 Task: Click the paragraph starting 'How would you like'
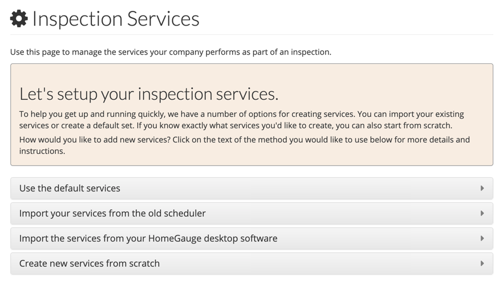point(244,145)
